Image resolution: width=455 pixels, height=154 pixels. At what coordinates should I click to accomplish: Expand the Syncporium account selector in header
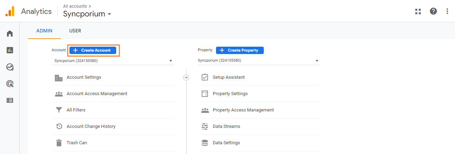pos(87,14)
